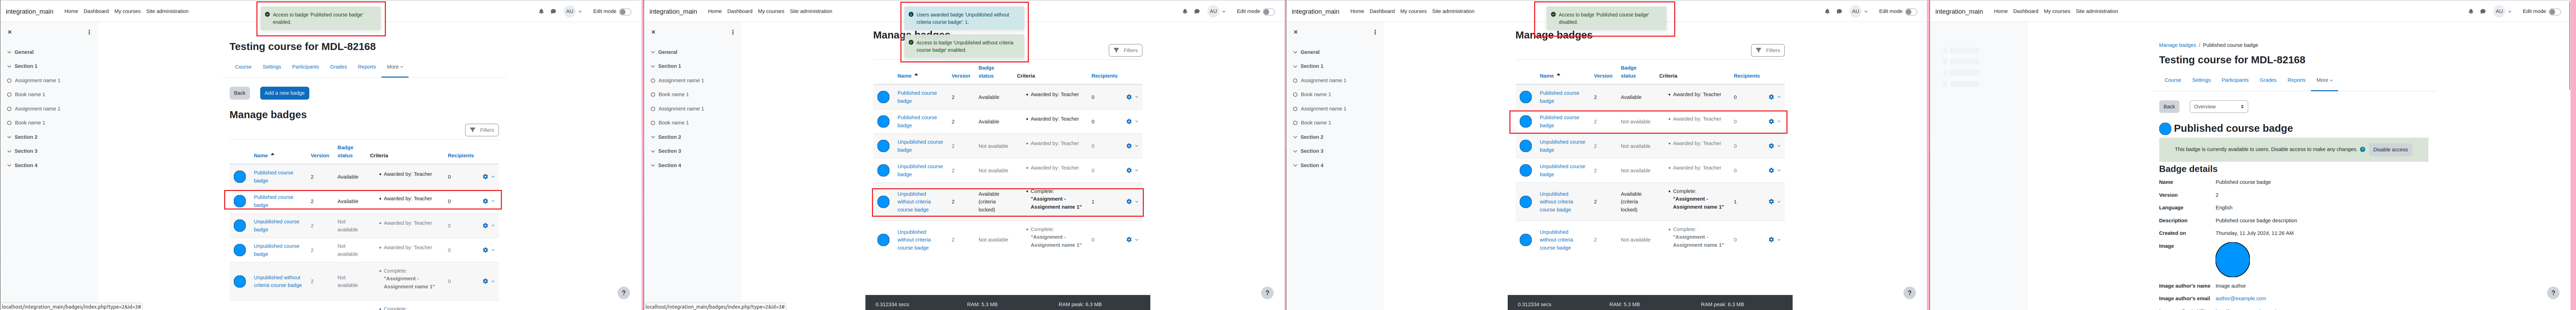Close the course index drawer on the 'Add a new badge' page

click(10, 32)
